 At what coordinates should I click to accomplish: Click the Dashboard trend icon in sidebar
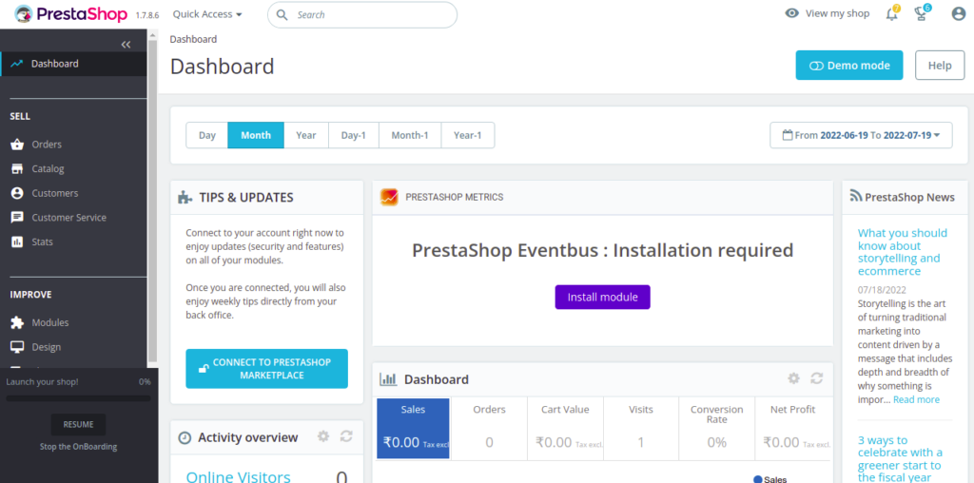[x=17, y=64]
